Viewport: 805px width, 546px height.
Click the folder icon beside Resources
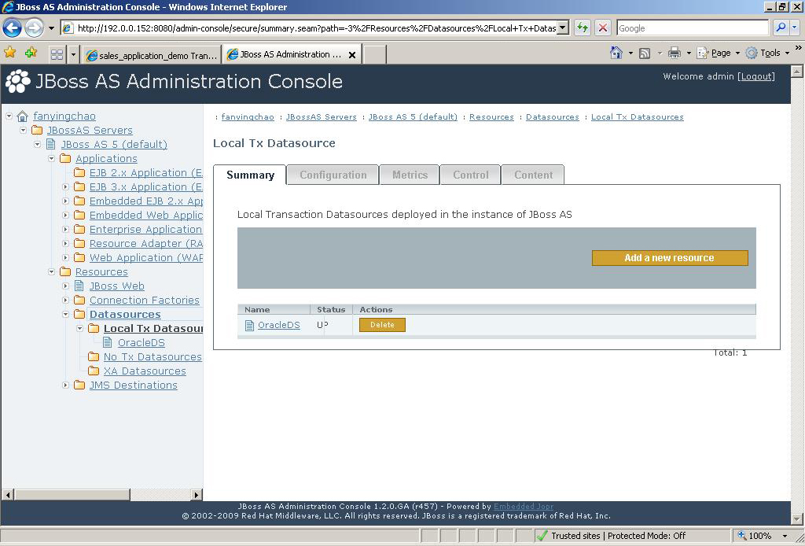(x=65, y=271)
